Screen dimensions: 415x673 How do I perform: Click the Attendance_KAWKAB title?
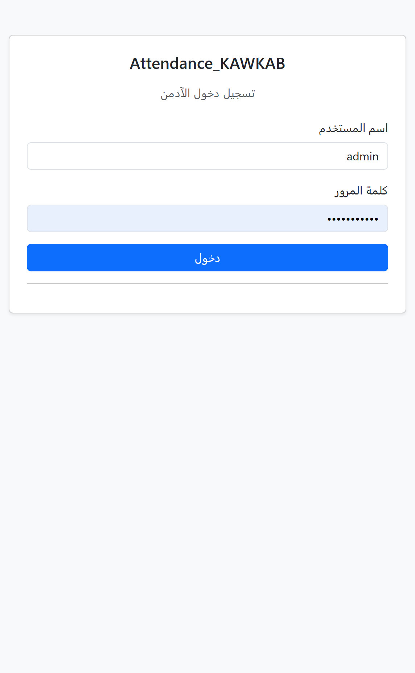[207, 63]
